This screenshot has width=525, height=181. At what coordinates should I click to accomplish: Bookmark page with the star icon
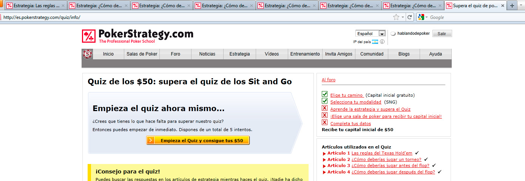tap(396, 17)
